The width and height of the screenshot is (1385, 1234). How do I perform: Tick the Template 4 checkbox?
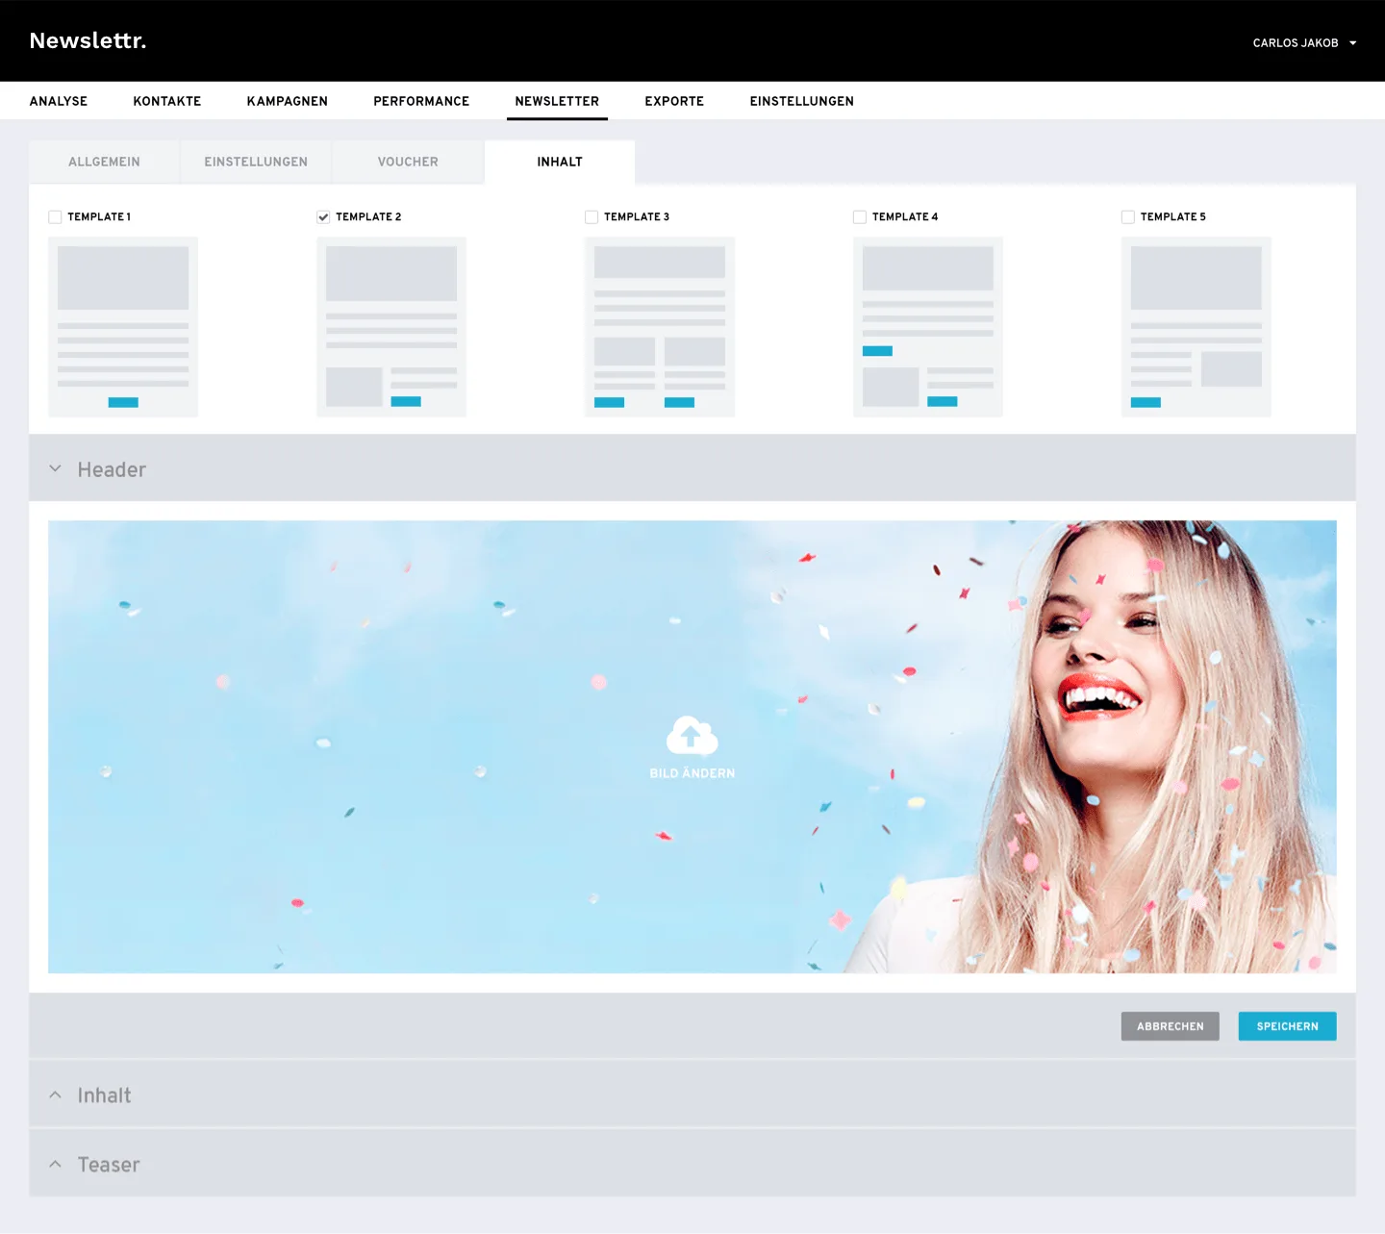860,217
